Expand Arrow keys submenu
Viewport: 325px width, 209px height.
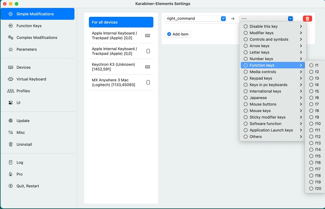tap(273, 46)
